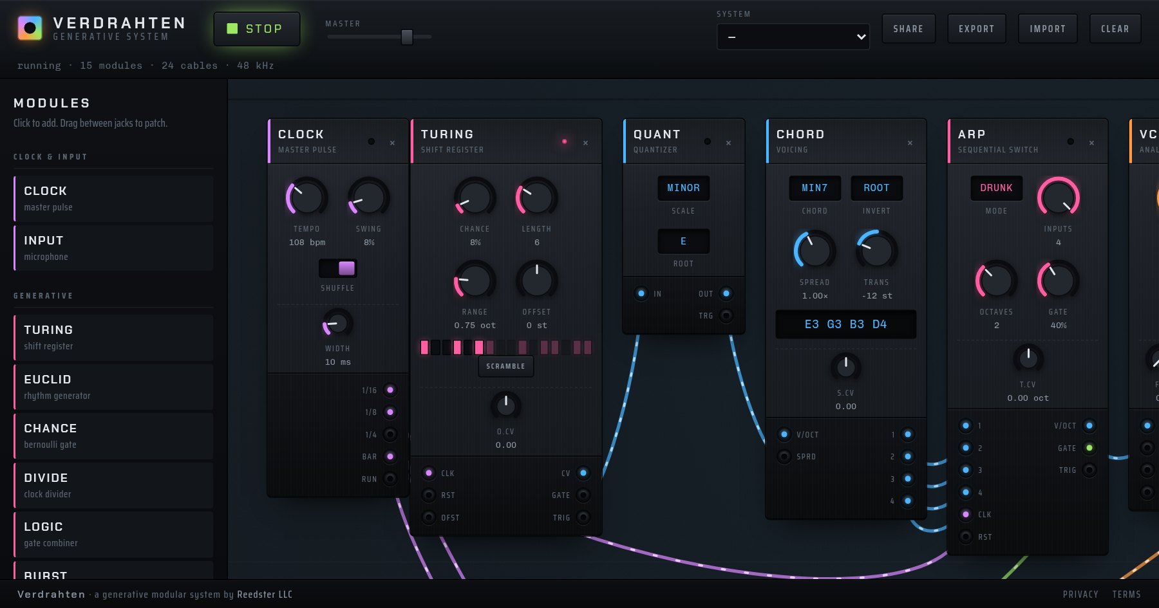Click the Chord Trans knob
Viewport: 1159px width, 608px height.
coord(876,250)
